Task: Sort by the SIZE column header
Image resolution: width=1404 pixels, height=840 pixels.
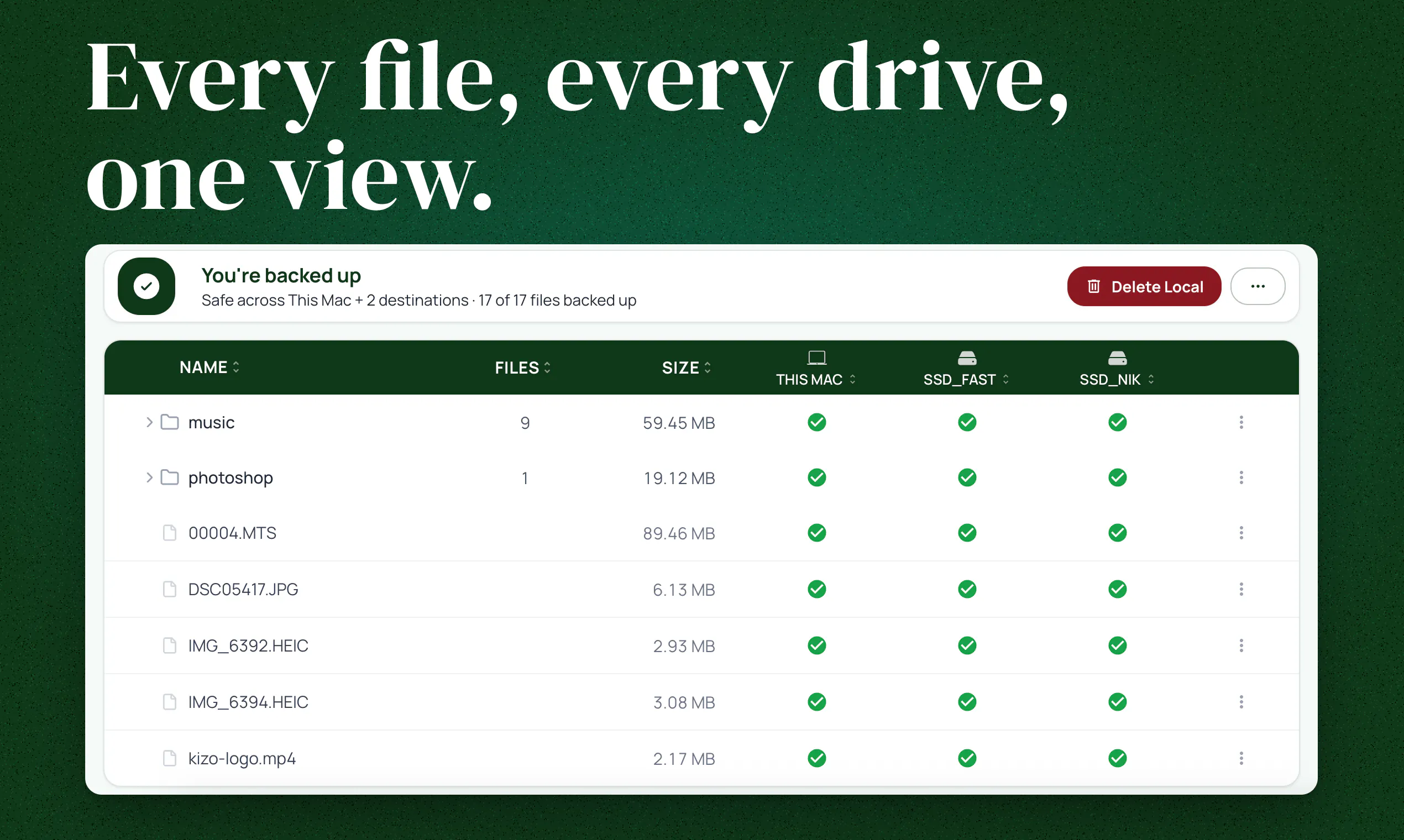Action: tap(687, 368)
